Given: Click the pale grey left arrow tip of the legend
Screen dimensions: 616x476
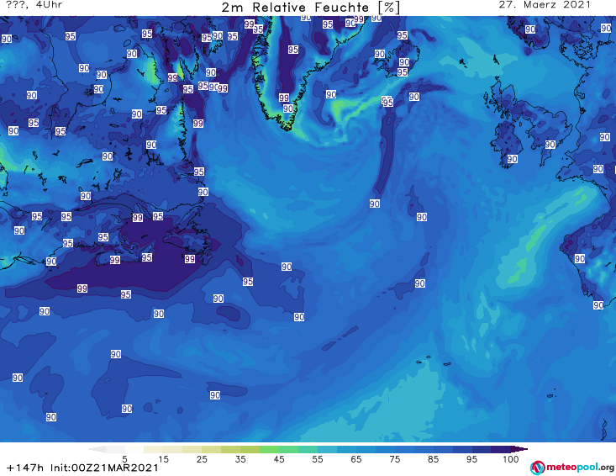Looking at the screenshot, I should (x=97, y=449).
